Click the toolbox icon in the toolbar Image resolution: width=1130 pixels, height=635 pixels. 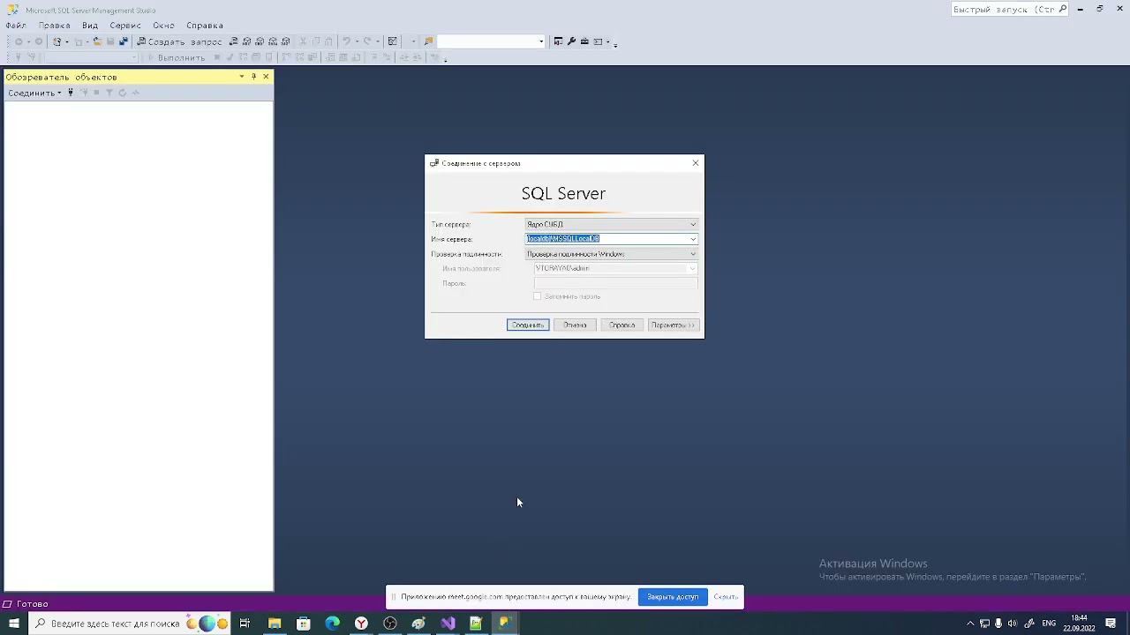tap(584, 41)
